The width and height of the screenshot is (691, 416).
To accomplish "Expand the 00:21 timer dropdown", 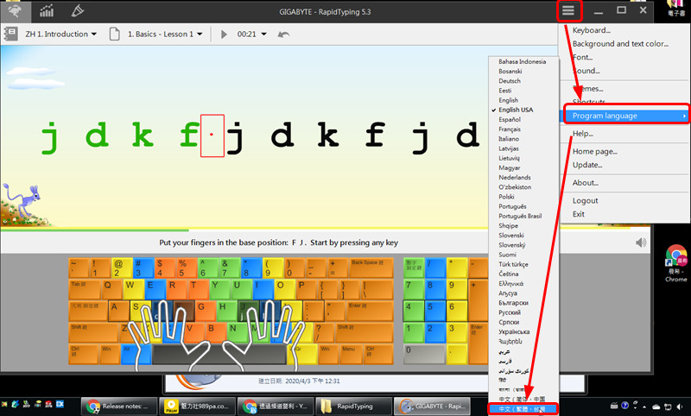I will pyautogui.click(x=251, y=34).
